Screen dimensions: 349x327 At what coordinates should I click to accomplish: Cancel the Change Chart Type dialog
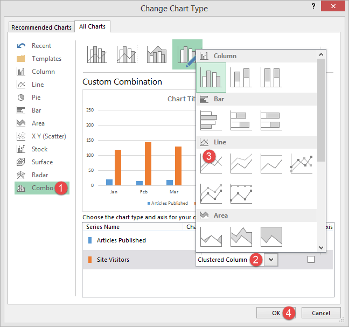tap(321, 313)
